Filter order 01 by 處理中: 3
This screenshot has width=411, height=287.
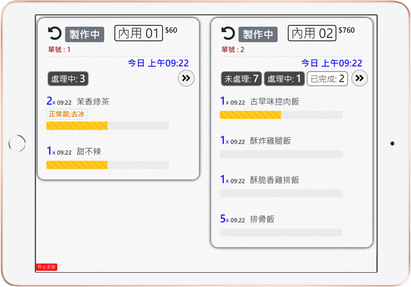(x=67, y=79)
